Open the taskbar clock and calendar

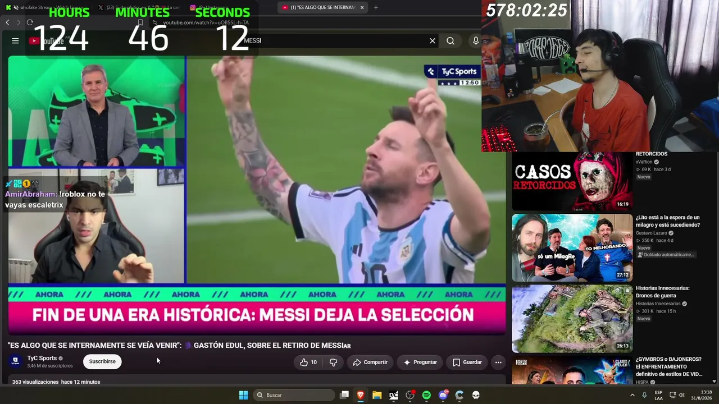click(701, 395)
